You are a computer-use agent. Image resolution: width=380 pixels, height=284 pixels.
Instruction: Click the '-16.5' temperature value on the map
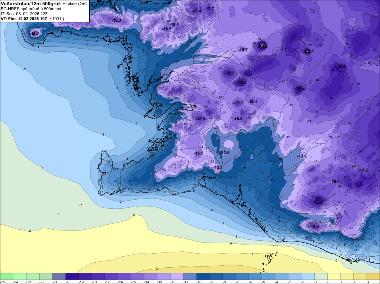(x=166, y=29)
